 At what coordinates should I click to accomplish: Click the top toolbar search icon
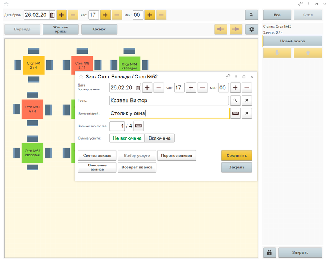pyautogui.click(x=252, y=15)
